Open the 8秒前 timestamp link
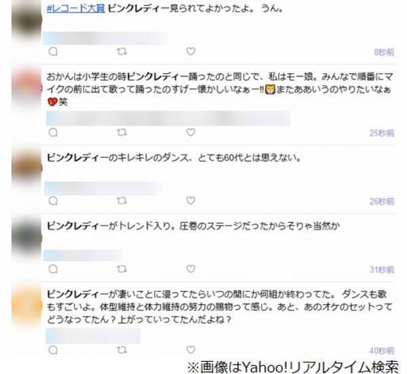The image size is (407, 374). pos(384,52)
